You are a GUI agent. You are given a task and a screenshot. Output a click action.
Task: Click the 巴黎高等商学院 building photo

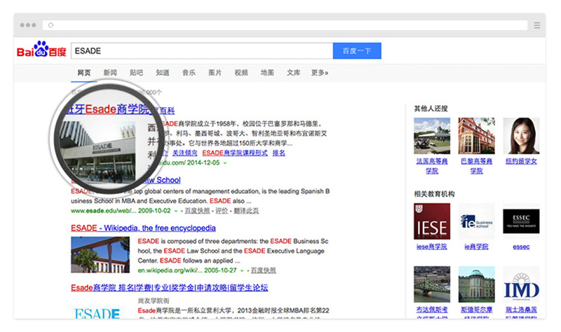[x=477, y=136]
